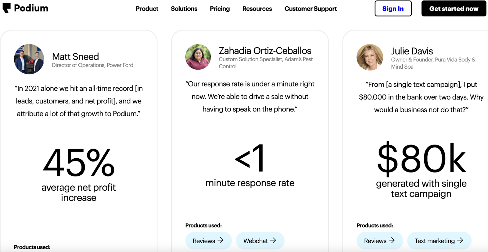The width and height of the screenshot is (488, 252).
Task: Click Matt Sneed's profile photo
Action: (29, 59)
